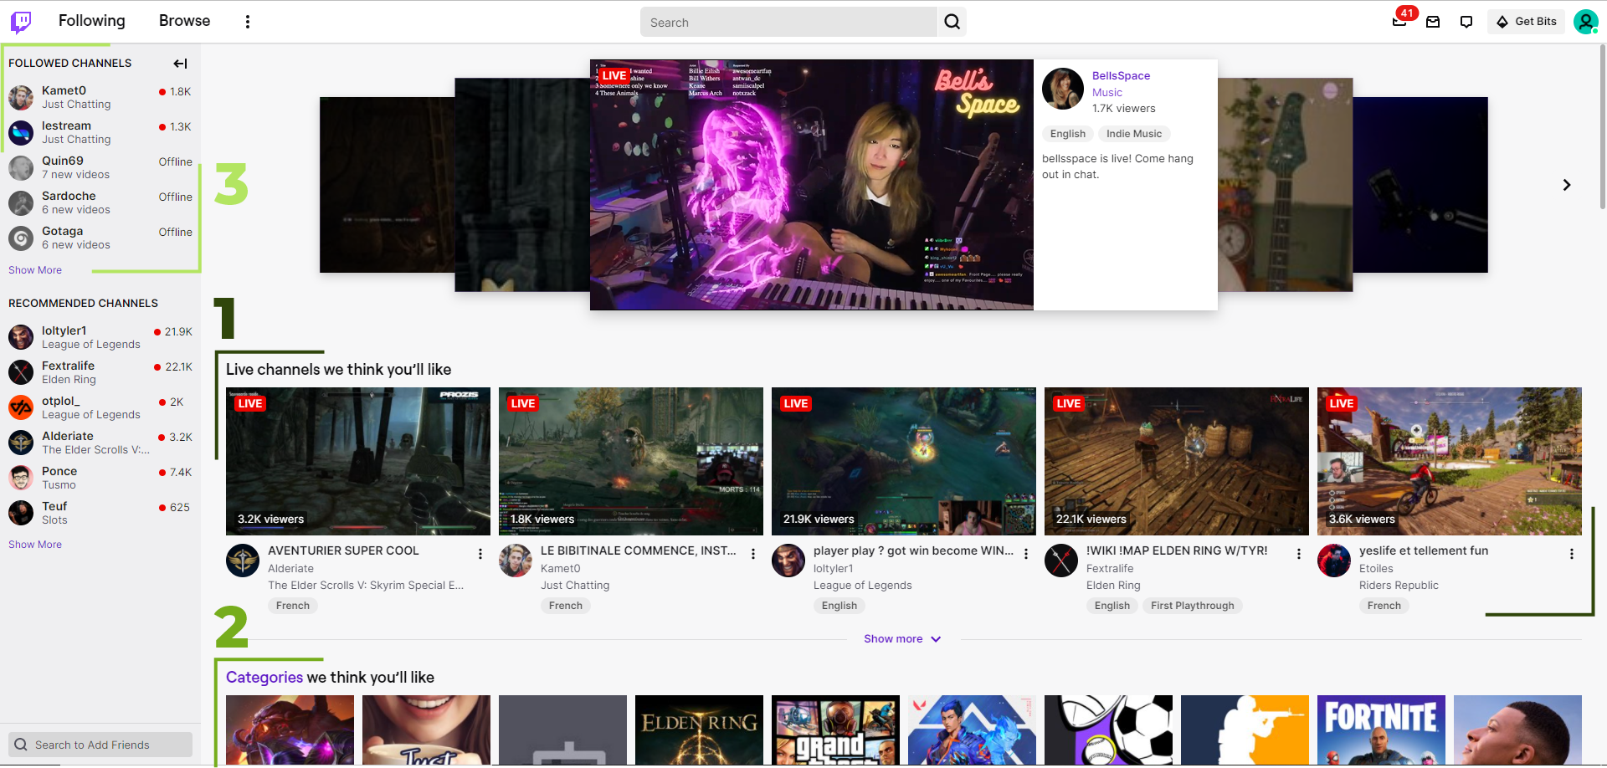Click into the top Search field
Image resolution: width=1607 pixels, height=768 pixels.
[x=788, y=22]
